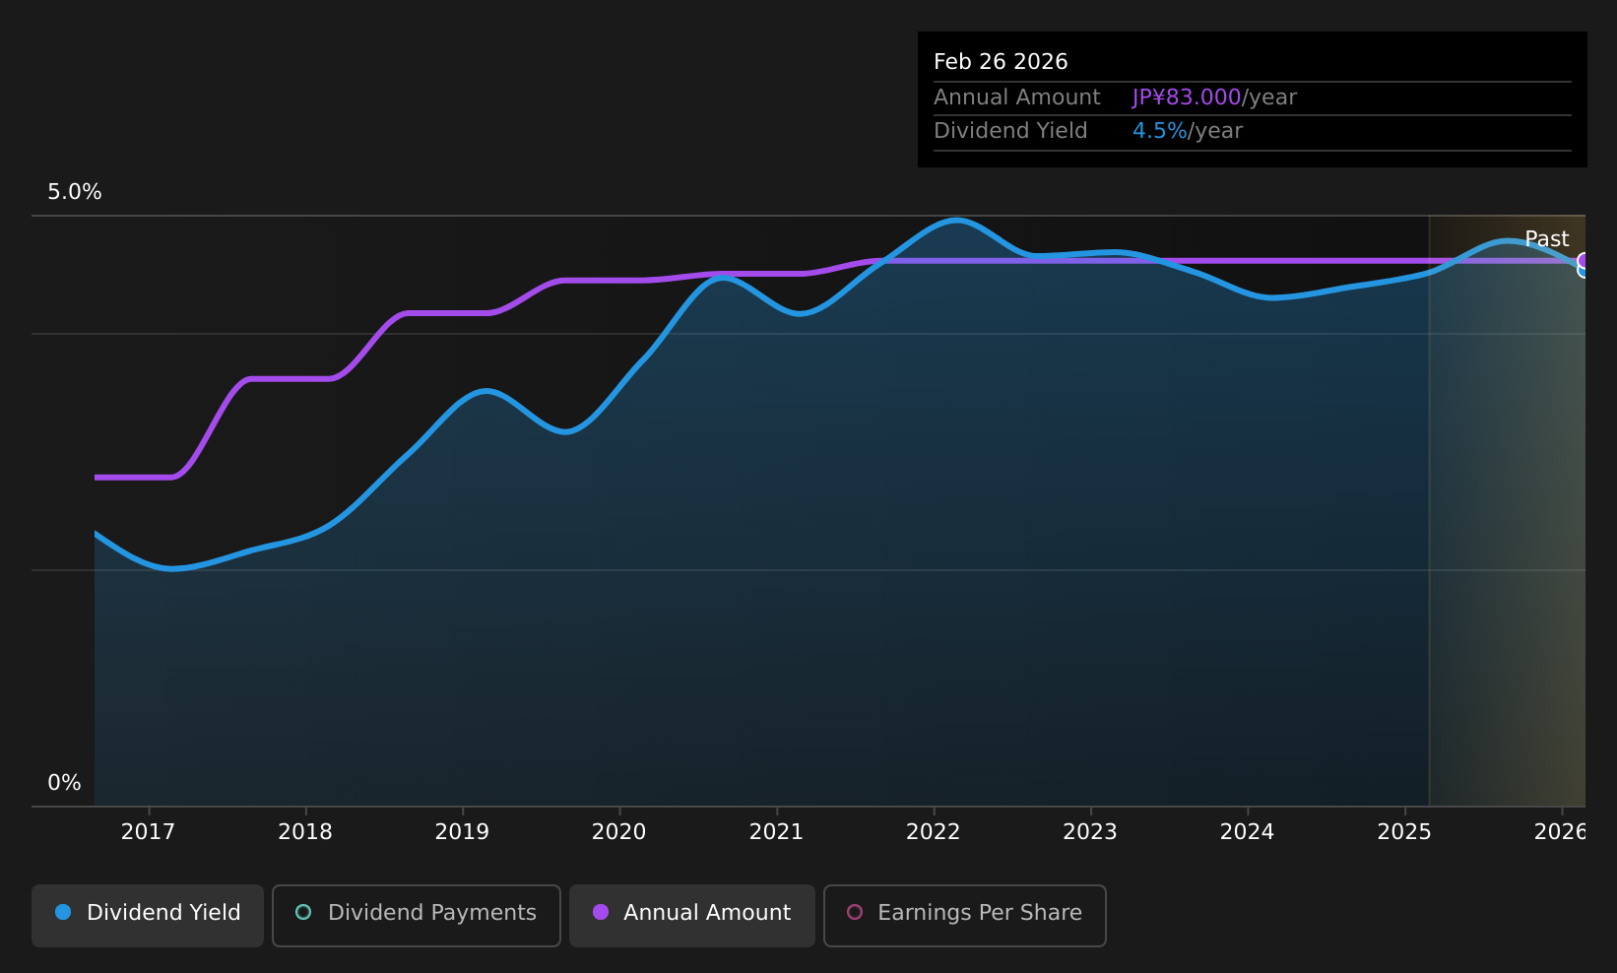
Task: Click the Feb 26 2026 tooltip date
Action: (x=1001, y=62)
